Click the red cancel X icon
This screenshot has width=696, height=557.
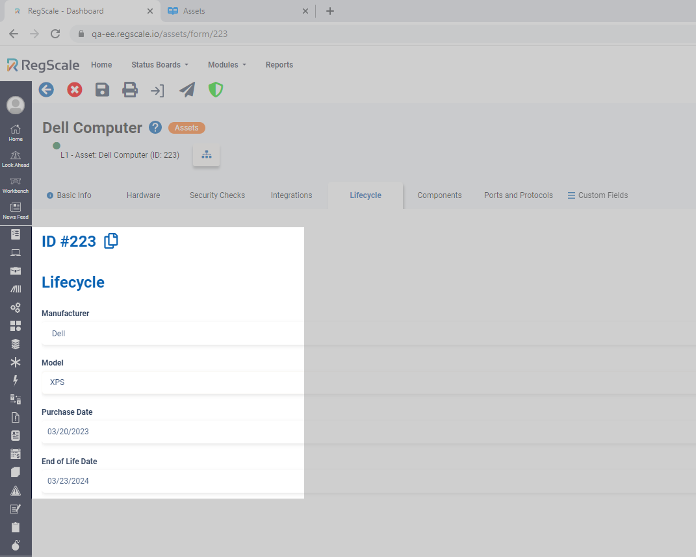coord(75,90)
